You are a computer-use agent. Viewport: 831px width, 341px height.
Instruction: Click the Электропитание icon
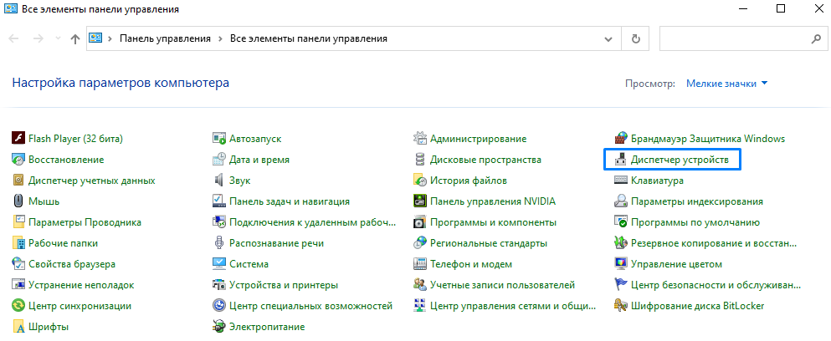click(x=219, y=327)
